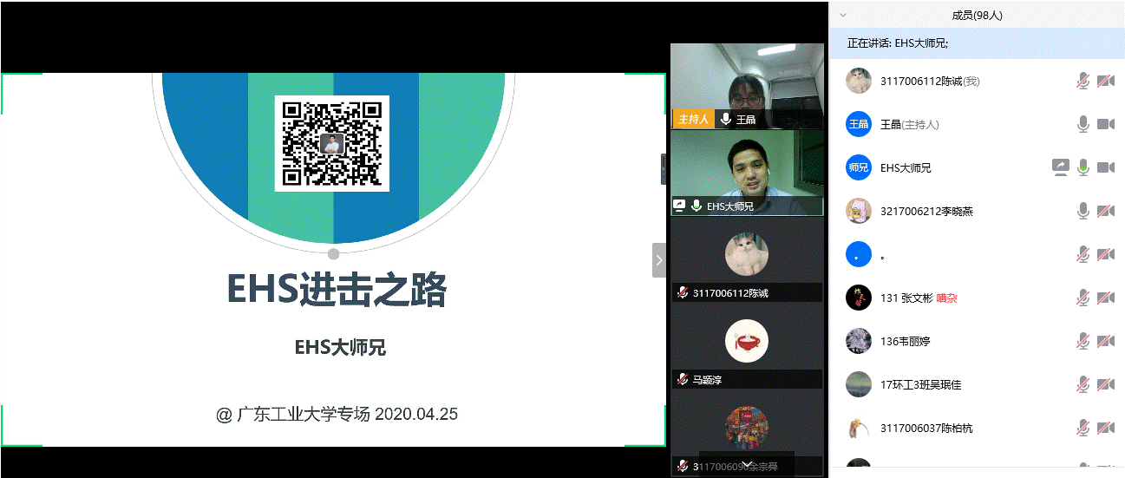Collapse the 成员(98人) panel with its chevron

(x=842, y=15)
